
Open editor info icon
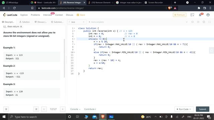click(x=187, y=22)
